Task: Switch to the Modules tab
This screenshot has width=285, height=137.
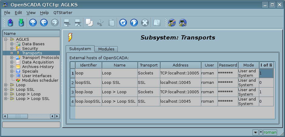Action: tap(106, 49)
